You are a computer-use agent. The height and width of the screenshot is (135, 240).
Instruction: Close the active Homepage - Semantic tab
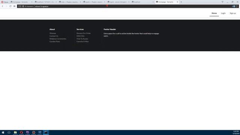(x=177, y=2)
